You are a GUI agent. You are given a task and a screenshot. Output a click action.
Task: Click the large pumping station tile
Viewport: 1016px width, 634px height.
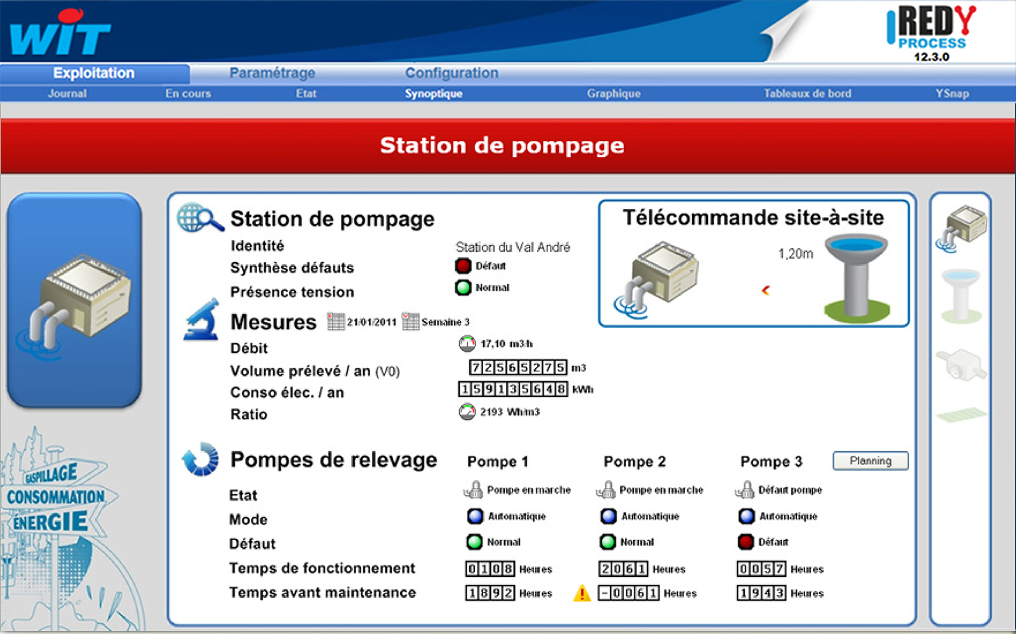[x=74, y=300]
